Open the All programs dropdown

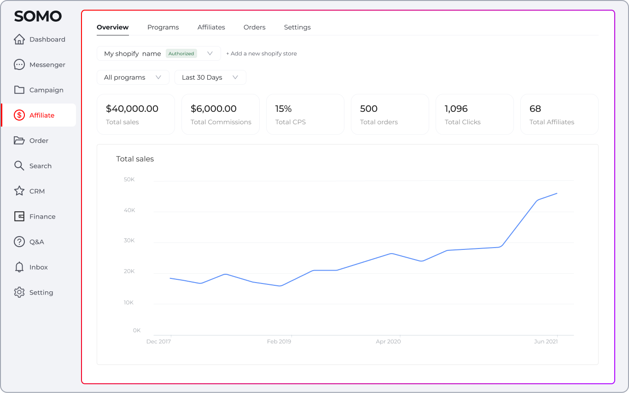click(x=133, y=77)
